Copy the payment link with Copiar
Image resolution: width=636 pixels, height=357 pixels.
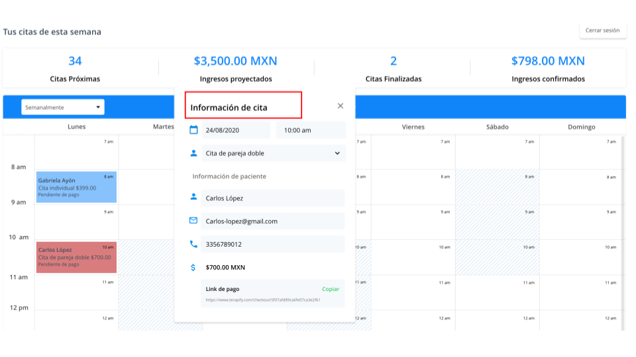331,289
